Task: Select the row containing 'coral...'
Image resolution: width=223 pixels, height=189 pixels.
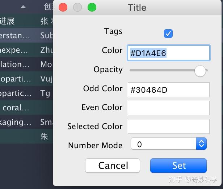Action: pyautogui.click(x=25, y=107)
